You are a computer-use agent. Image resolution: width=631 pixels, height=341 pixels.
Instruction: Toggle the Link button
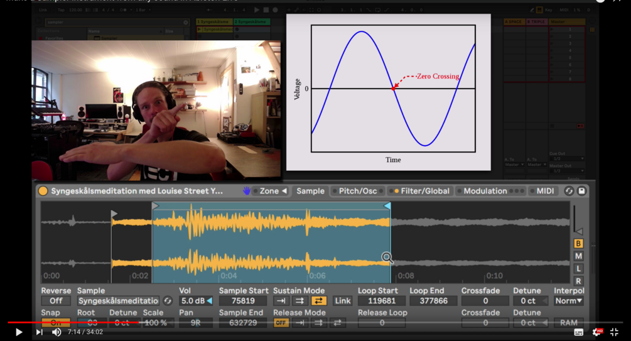pos(342,301)
